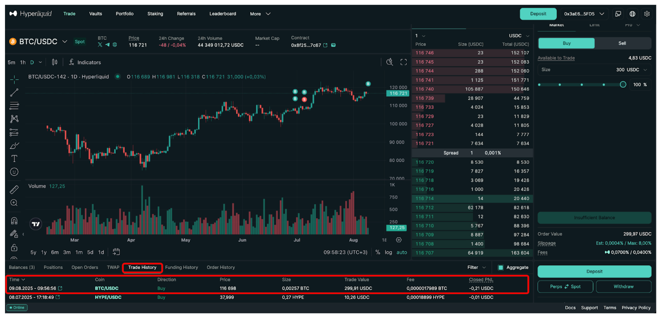Click the globe language icon

click(632, 14)
